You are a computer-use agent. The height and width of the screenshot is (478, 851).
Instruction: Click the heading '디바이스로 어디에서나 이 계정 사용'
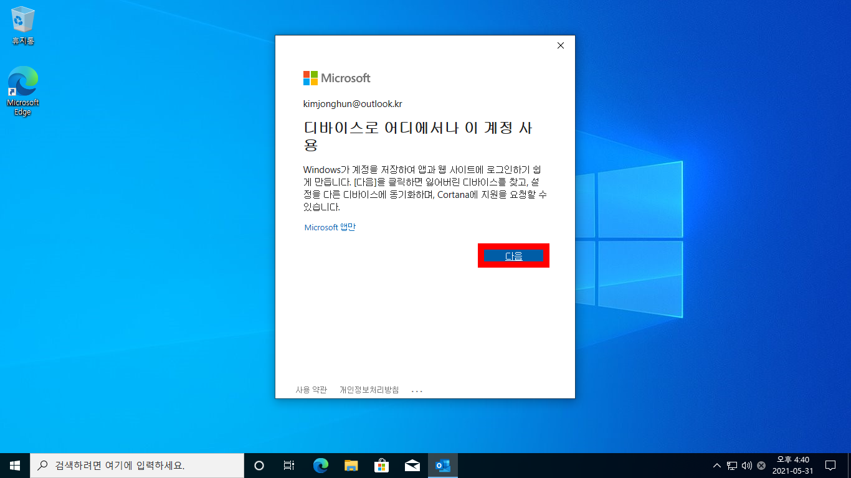pos(418,136)
